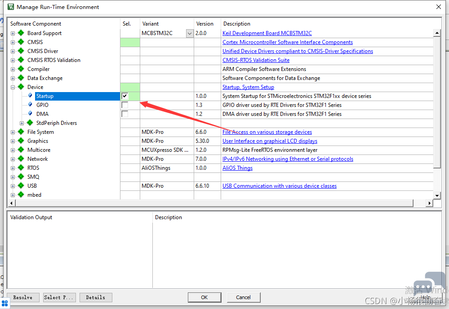Expand the Compiler tree node
The image size is (449, 309).
coord(13,69)
